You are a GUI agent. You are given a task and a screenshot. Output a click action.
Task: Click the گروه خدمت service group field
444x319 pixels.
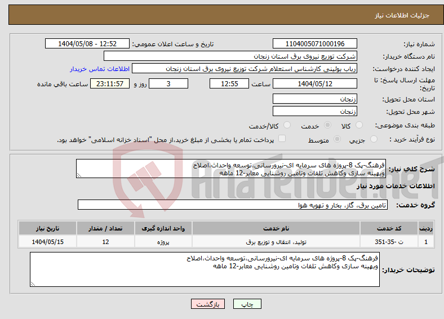[233, 205]
